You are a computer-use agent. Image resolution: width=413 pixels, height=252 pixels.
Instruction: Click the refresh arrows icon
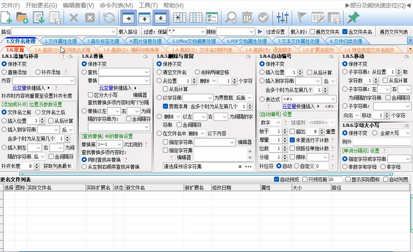(x=109, y=18)
